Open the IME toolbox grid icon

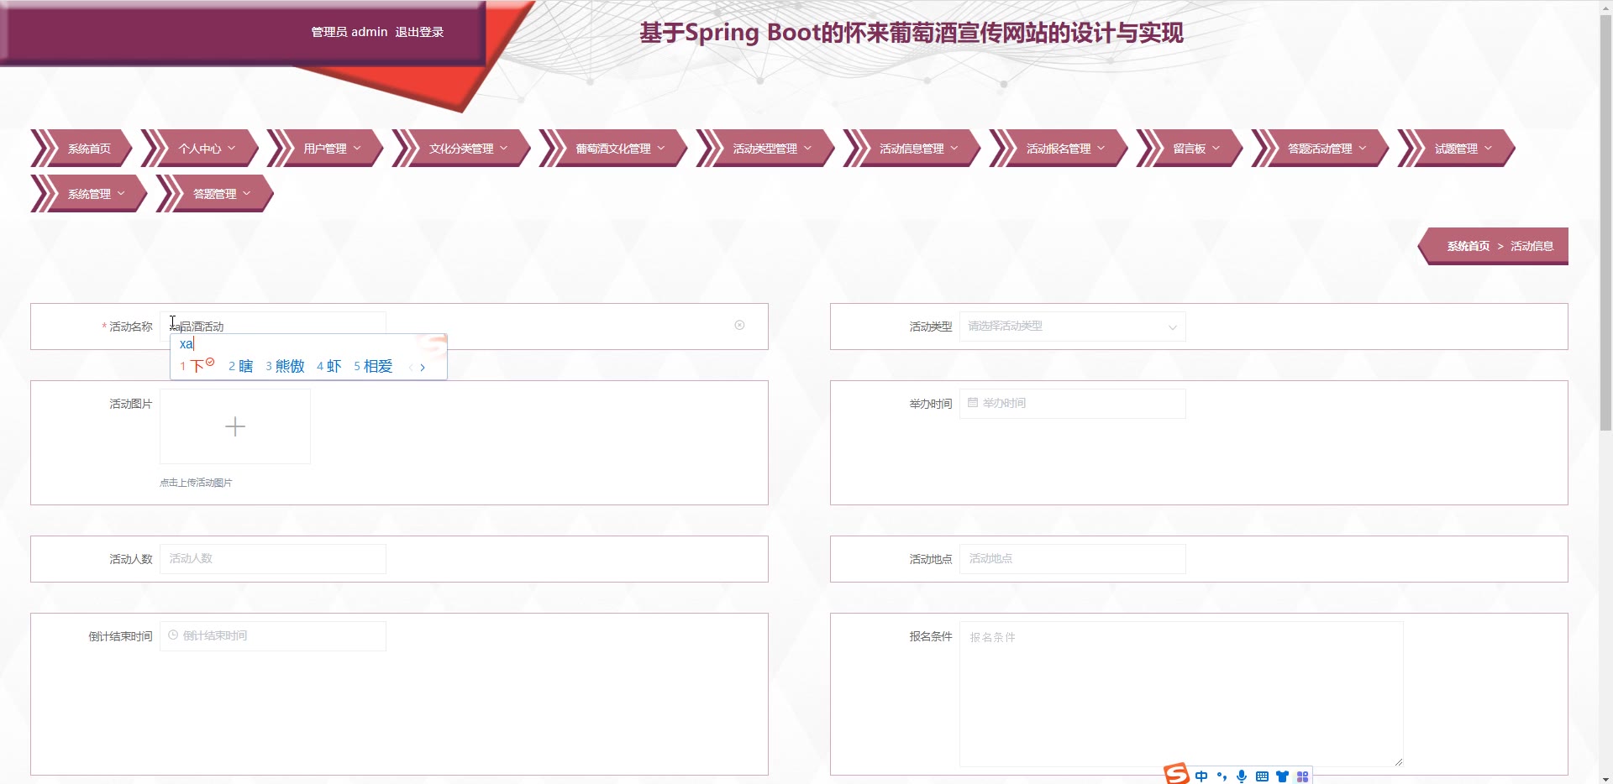point(1302,776)
